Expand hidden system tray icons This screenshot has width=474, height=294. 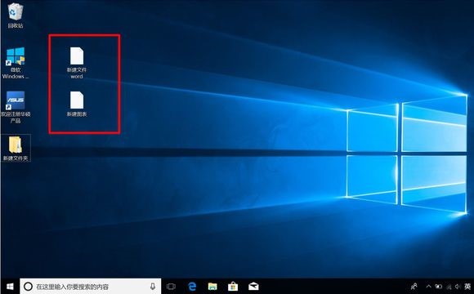(428, 286)
